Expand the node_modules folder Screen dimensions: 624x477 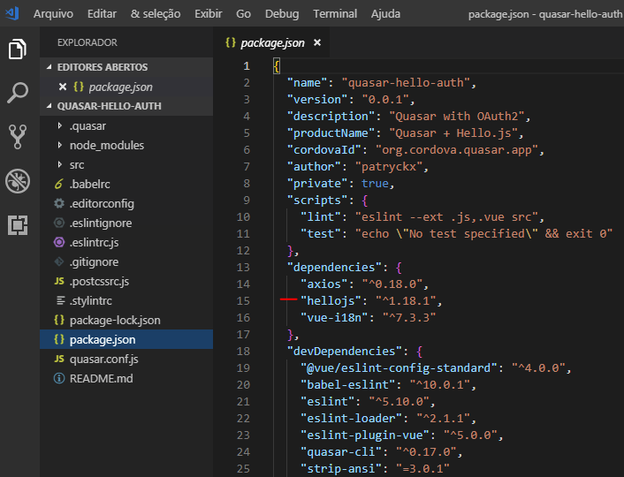pos(106,145)
